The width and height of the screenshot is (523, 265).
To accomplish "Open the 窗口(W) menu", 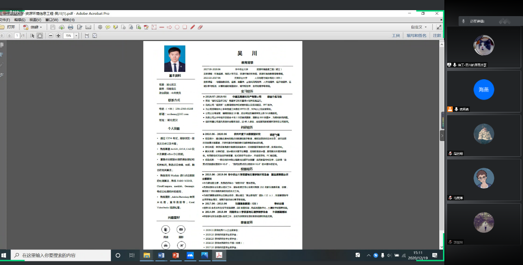I will point(51,20).
